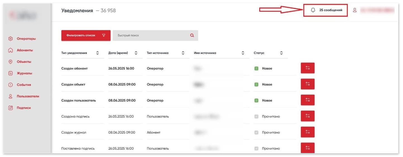Go to События section
The height and width of the screenshot is (157, 403).
pos(24,85)
